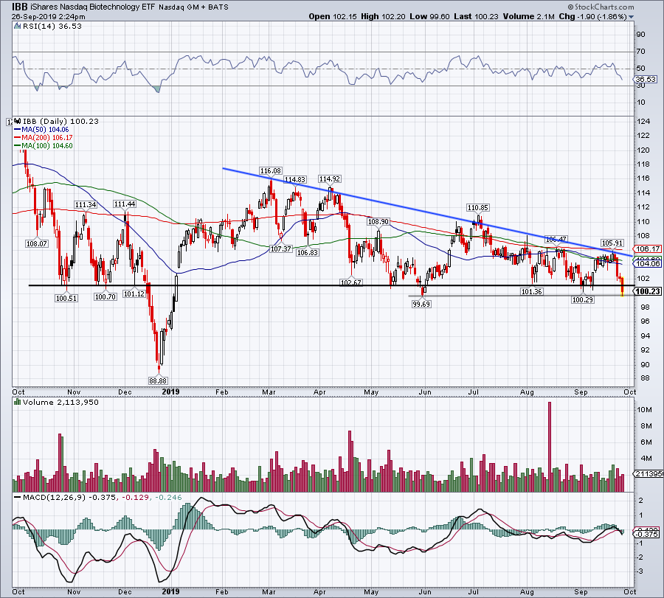
Task: Click the 108.07 price label
Action: coord(36,243)
